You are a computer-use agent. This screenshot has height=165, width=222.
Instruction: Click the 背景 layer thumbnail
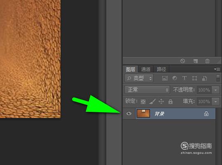click(x=143, y=113)
